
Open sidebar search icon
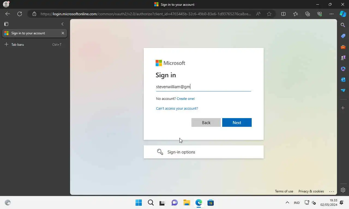point(343,25)
